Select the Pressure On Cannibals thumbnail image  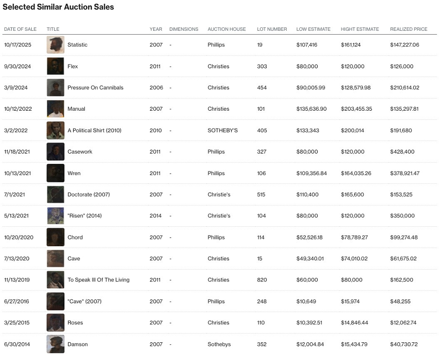tap(55, 88)
